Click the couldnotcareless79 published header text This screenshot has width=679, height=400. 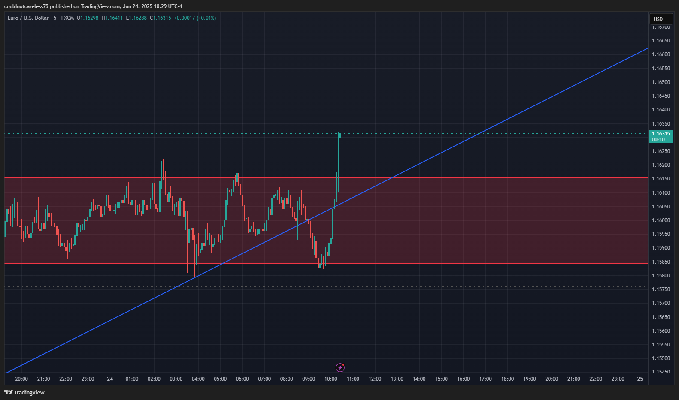pyautogui.click(x=93, y=6)
